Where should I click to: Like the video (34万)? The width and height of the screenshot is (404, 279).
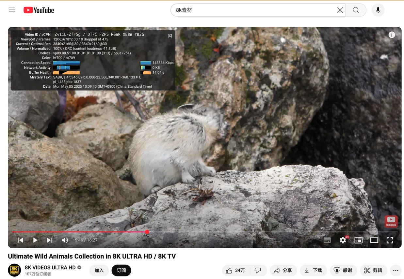coord(236,271)
